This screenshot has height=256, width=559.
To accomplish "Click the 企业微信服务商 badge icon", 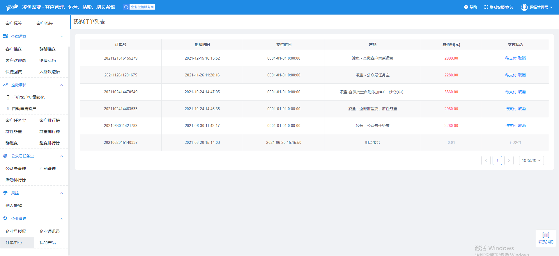I will tap(126, 7).
